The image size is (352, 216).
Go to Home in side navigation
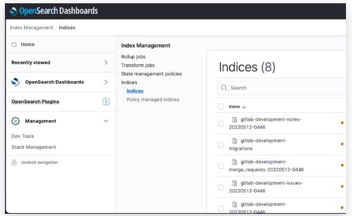(28, 44)
